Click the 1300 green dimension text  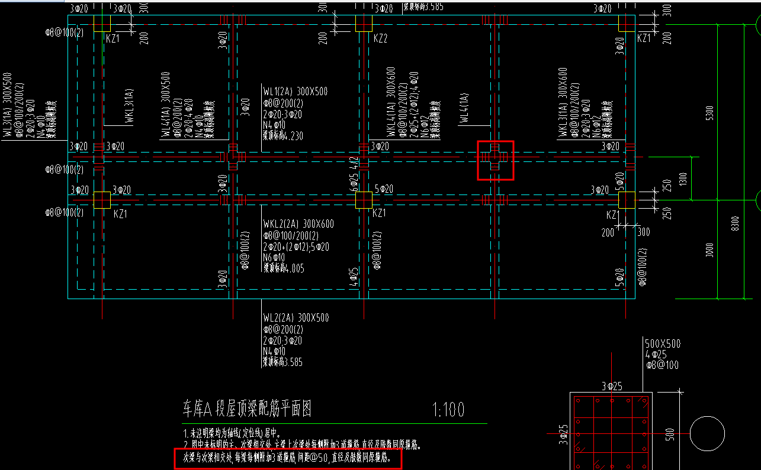point(683,179)
